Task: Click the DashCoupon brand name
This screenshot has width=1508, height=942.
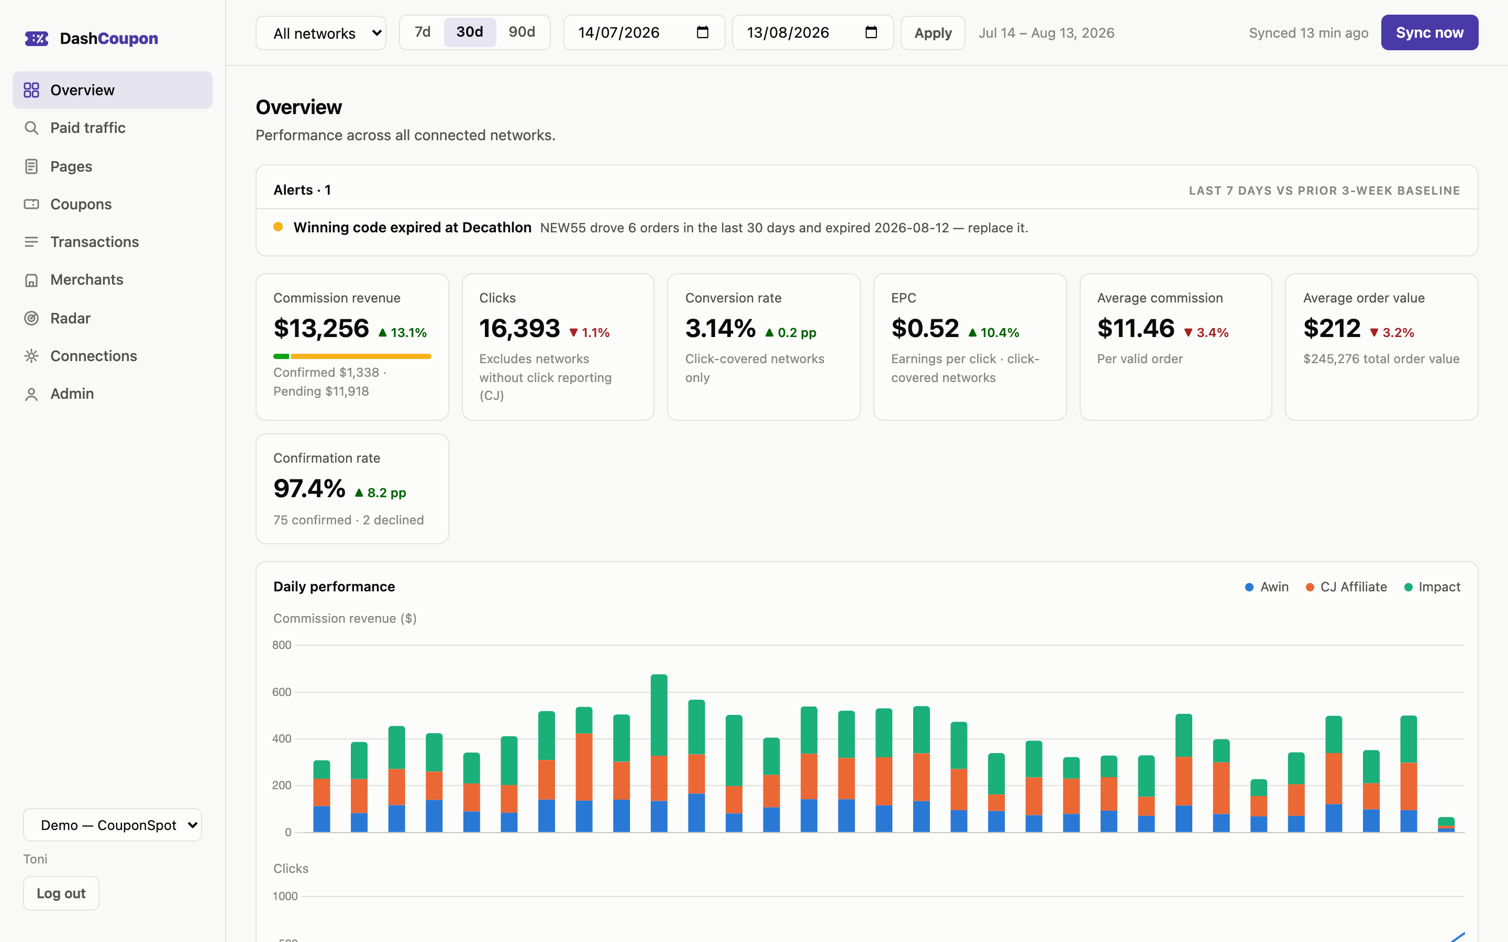Action: pyautogui.click(x=109, y=39)
